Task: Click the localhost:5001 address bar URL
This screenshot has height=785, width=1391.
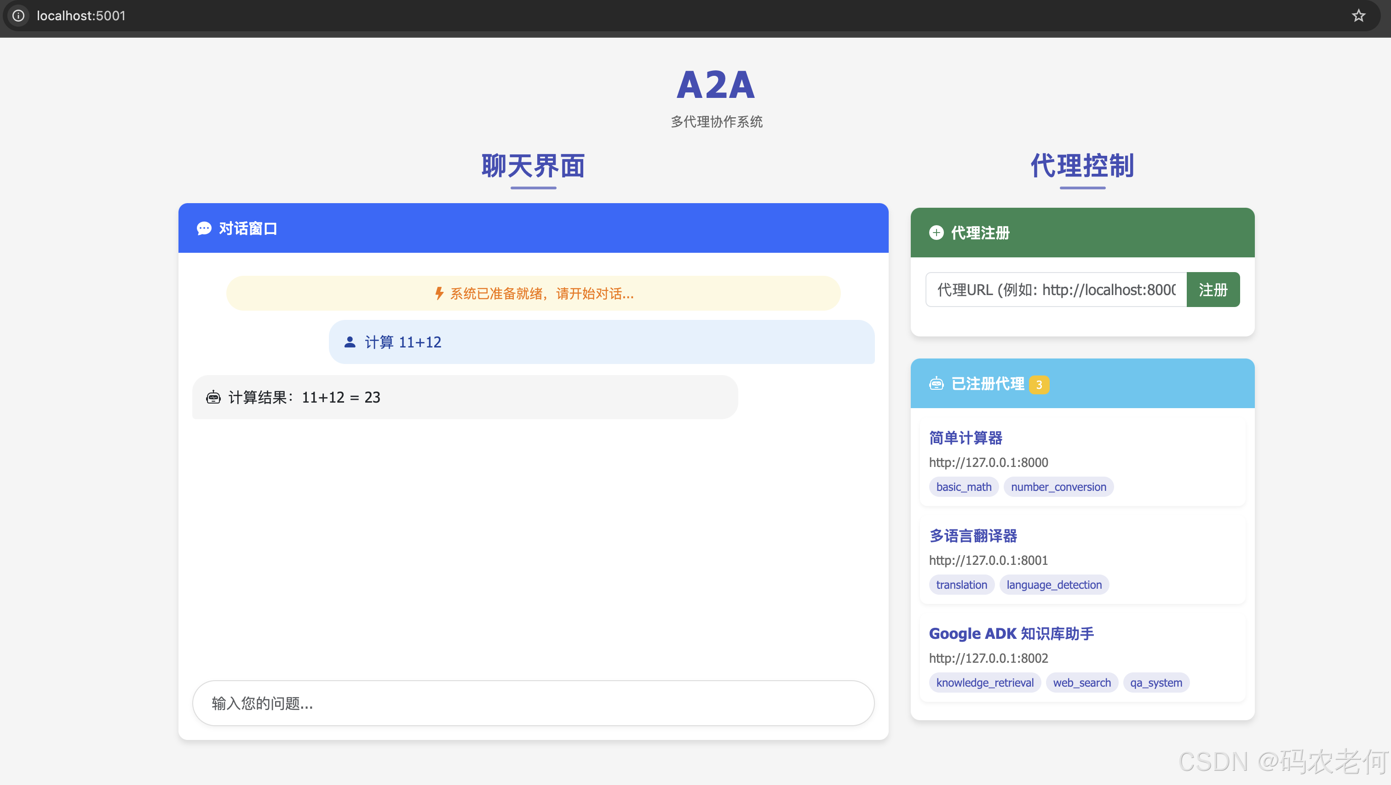Action: pos(81,16)
